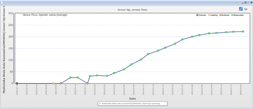Click the document icon in the title bar
The image size is (253, 109).
tap(2, 2)
